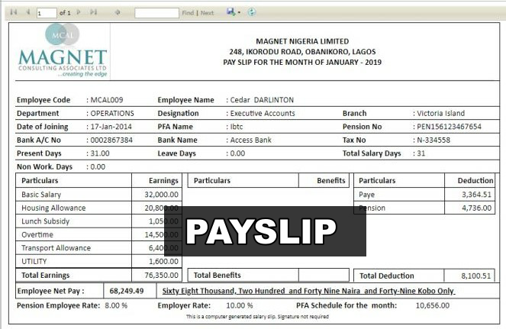
Task: Click the computer generated slip footnote
Action: (257, 317)
